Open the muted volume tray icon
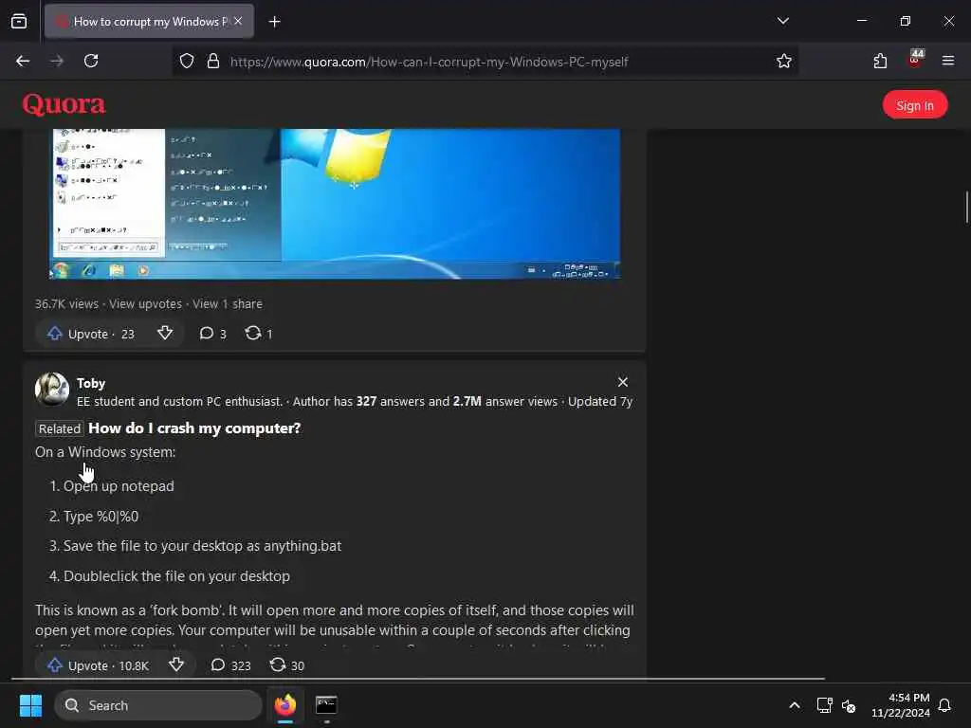Screen dimensions: 971x728 point(849,705)
